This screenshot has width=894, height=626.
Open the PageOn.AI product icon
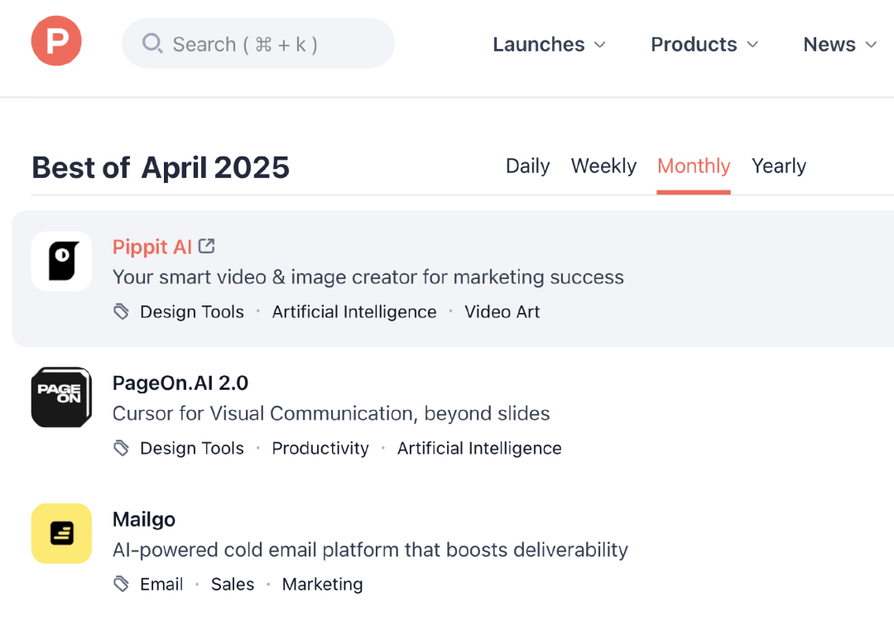coord(61,397)
